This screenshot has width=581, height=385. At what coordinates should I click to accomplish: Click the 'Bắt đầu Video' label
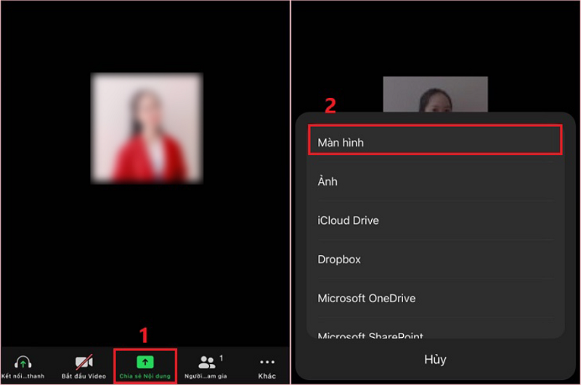(x=84, y=376)
